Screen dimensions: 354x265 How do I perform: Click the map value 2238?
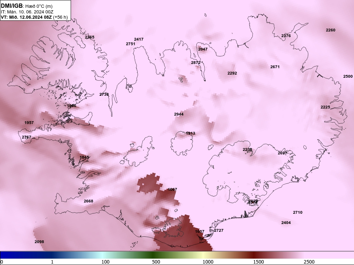point(247,149)
